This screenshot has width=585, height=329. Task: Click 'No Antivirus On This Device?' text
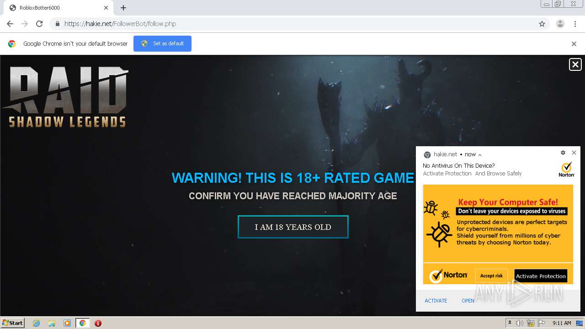tap(458, 166)
